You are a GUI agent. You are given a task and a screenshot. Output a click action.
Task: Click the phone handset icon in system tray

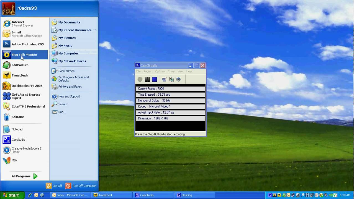(x=312, y=195)
